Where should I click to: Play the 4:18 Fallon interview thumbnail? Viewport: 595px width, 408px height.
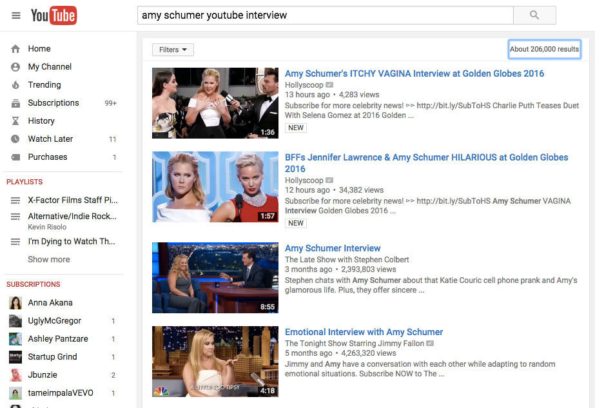tap(215, 362)
